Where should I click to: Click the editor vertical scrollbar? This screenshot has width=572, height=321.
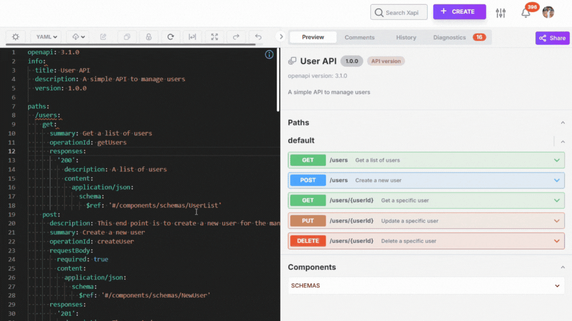tap(278, 80)
